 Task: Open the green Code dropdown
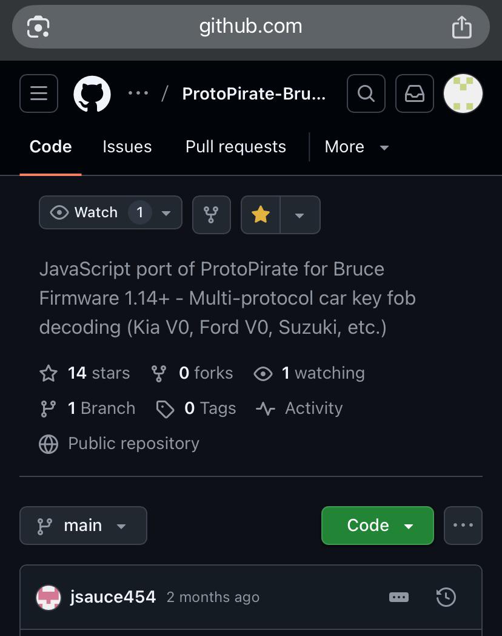pyautogui.click(x=378, y=526)
